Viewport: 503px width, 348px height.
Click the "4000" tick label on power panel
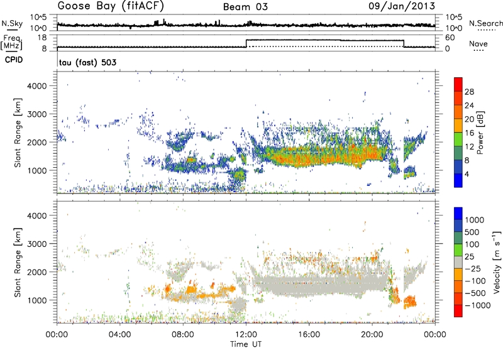pos(36,86)
